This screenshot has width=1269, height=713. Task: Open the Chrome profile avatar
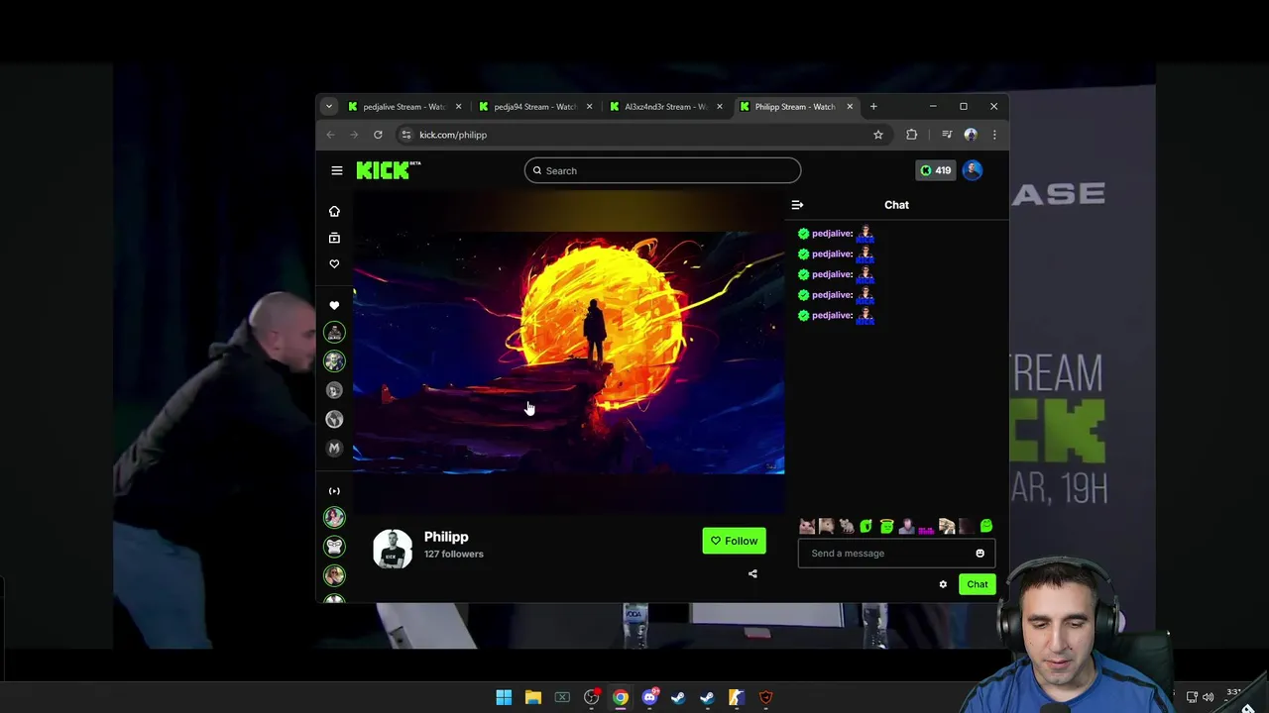click(971, 135)
